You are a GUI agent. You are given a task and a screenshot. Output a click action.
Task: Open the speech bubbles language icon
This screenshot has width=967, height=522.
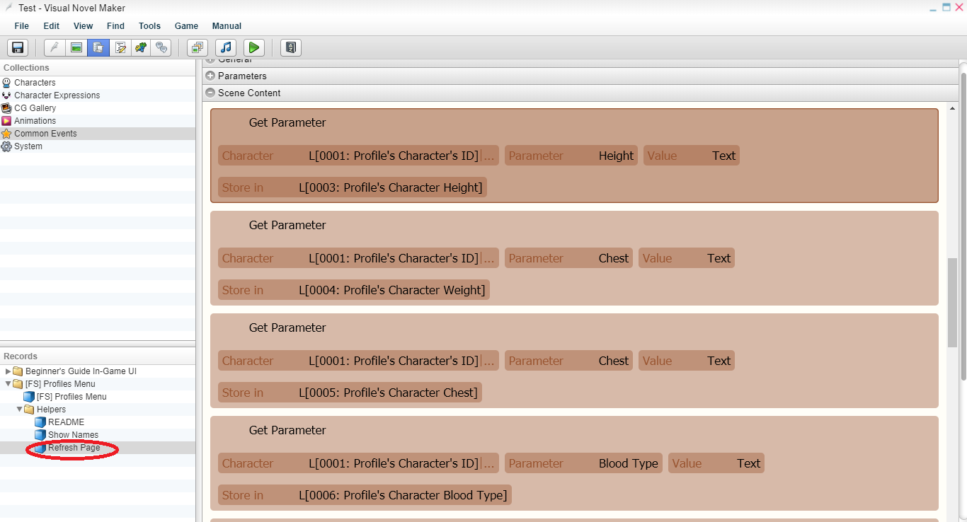(163, 47)
